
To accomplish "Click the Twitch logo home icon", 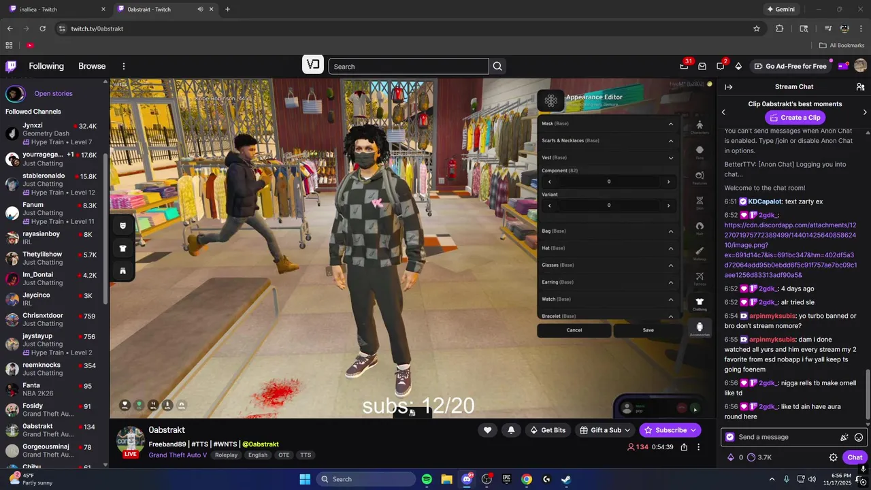I will (11, 66).
